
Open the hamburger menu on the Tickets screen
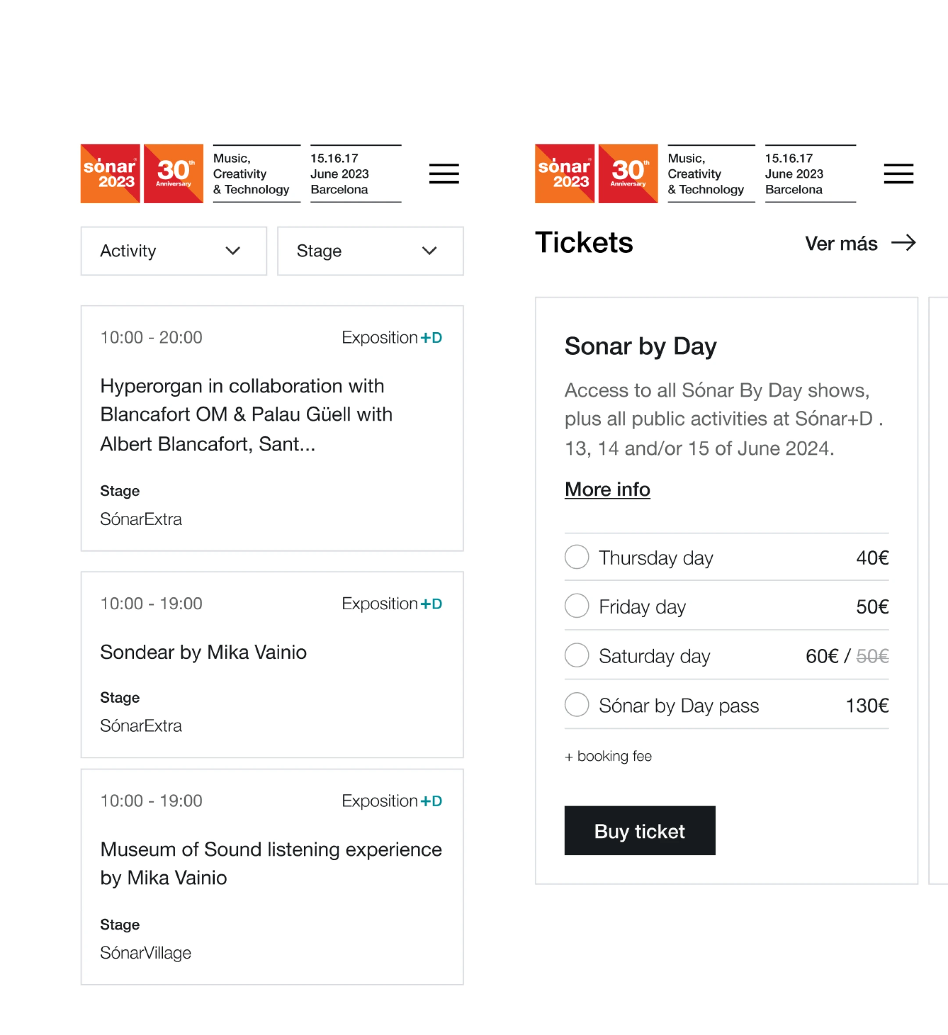[x=898, y=173]
